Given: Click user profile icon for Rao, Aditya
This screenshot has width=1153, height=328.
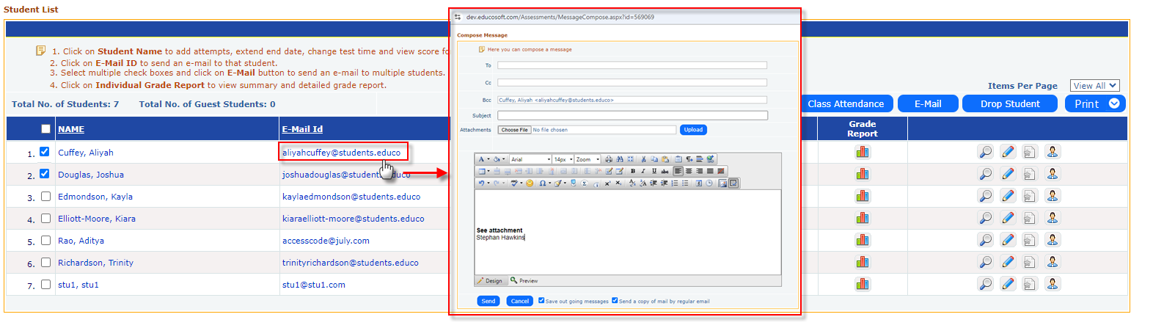Looking at the screenshot, I should pyautogui.click(x=1053, y=240).
